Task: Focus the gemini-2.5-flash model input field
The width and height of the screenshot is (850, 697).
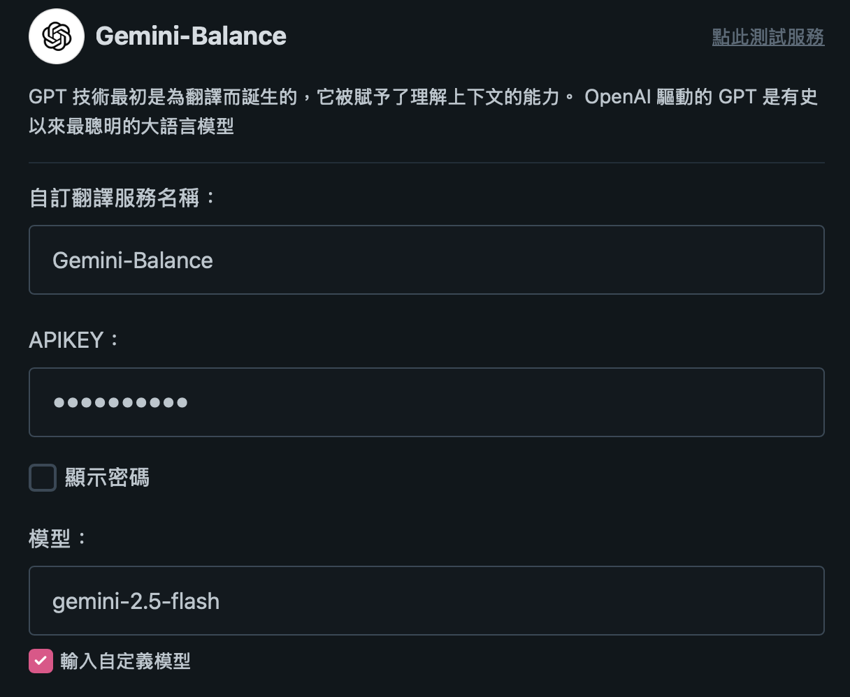Action: pyautogui.click(x=426, y=601)
